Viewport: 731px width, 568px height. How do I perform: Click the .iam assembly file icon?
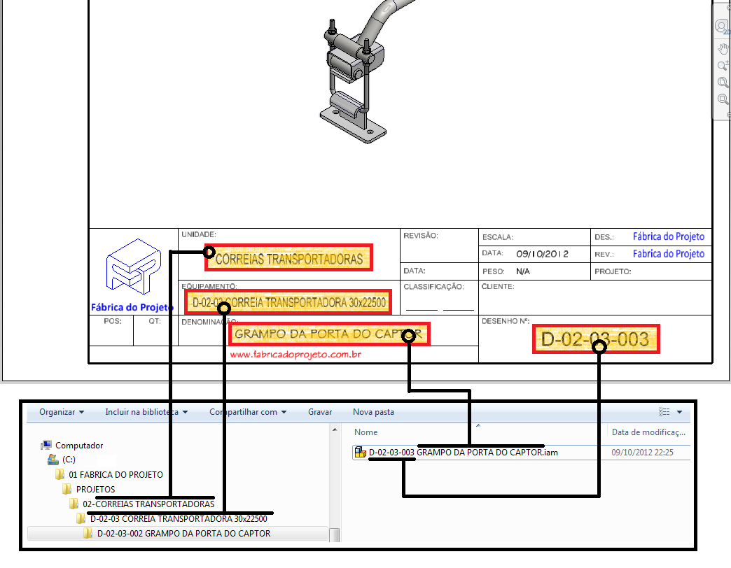click(359, 452)
